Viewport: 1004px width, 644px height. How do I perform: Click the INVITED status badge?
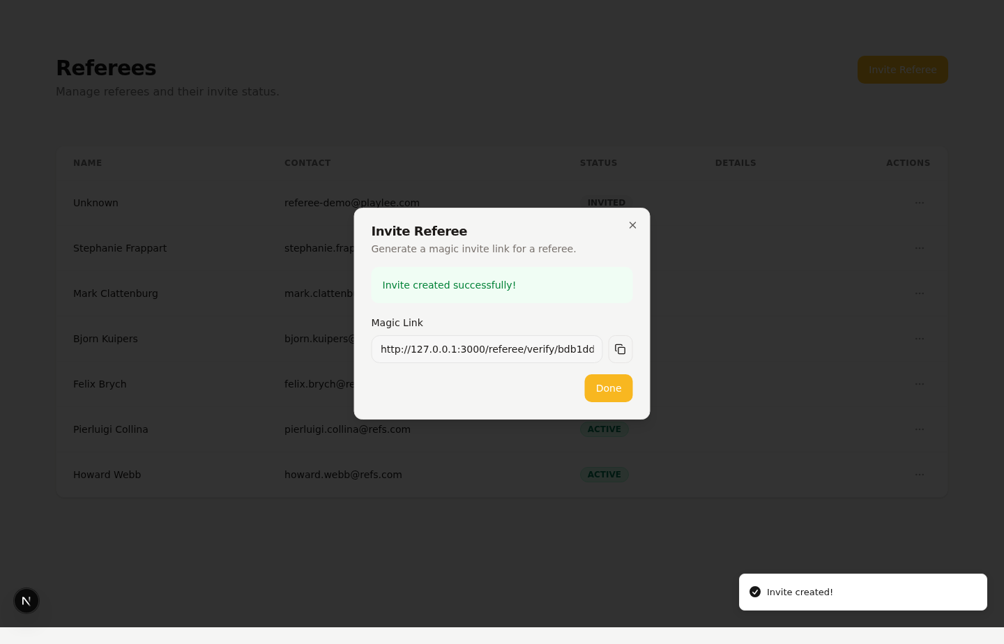[606, 202]
